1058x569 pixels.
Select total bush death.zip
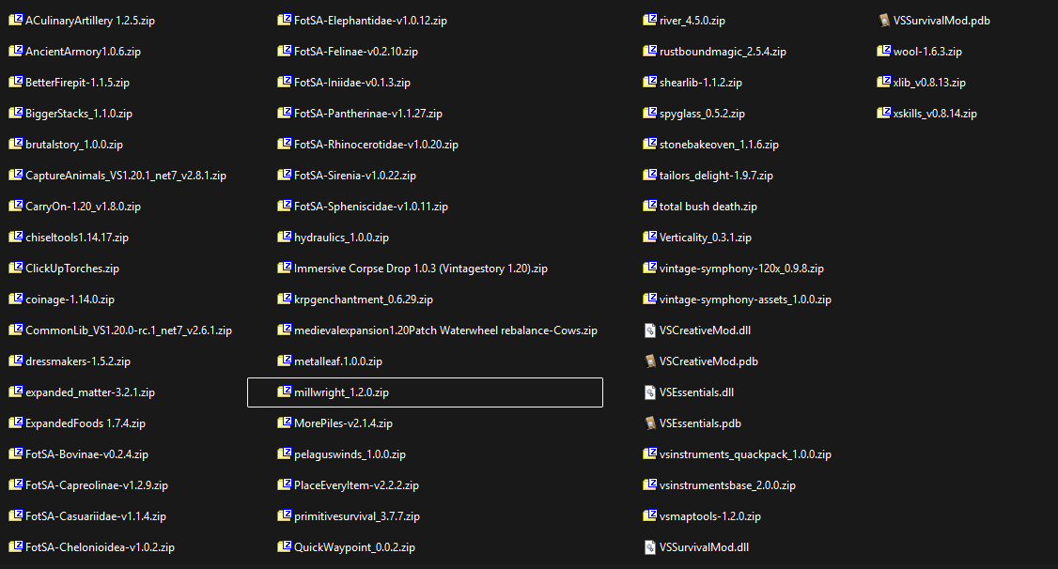click(708, 207)
